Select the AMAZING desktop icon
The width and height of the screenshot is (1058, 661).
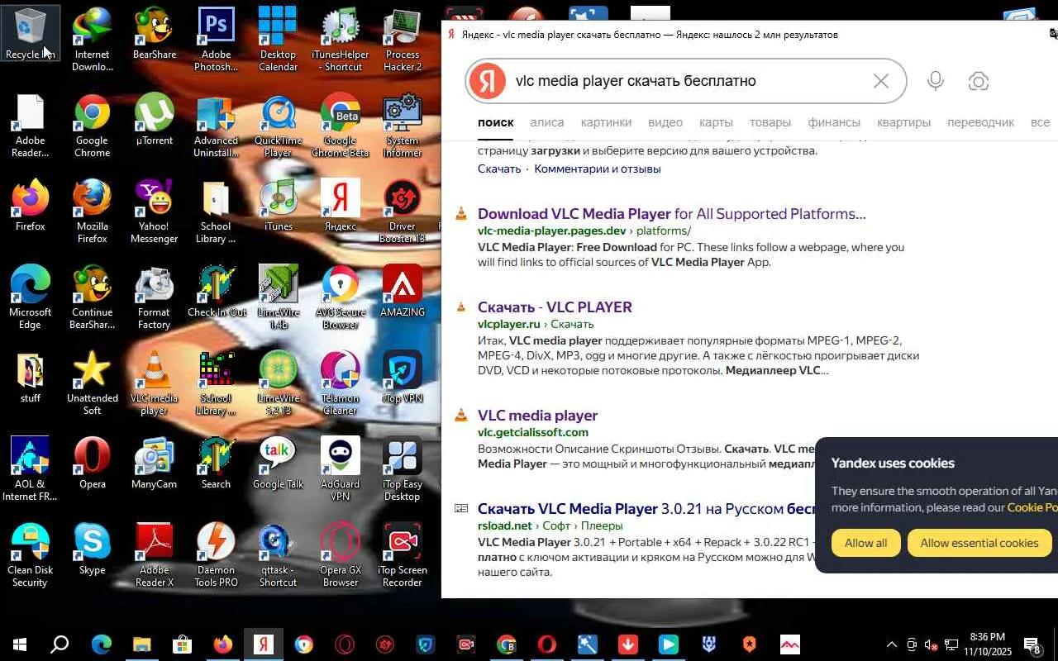pyautogui.click(x=403, y=292)
